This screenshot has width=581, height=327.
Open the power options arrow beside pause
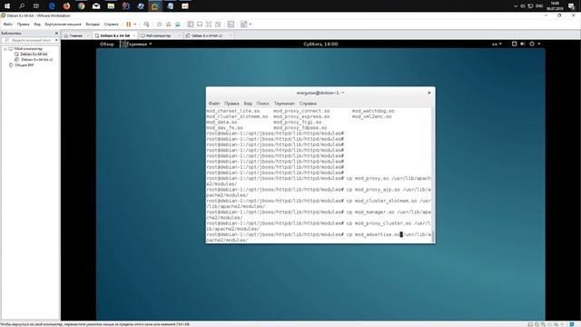click(135, 25)
